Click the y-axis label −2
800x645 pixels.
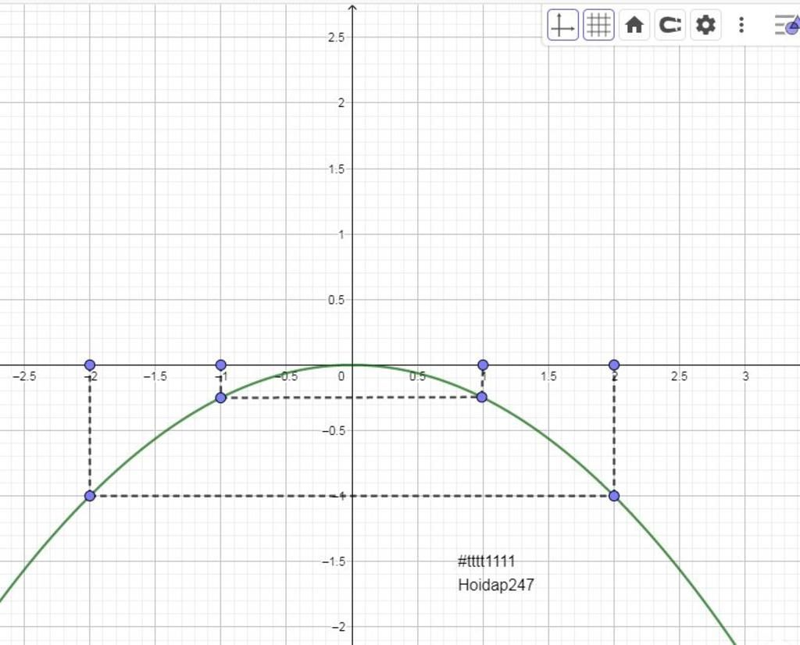click(337, 626)
